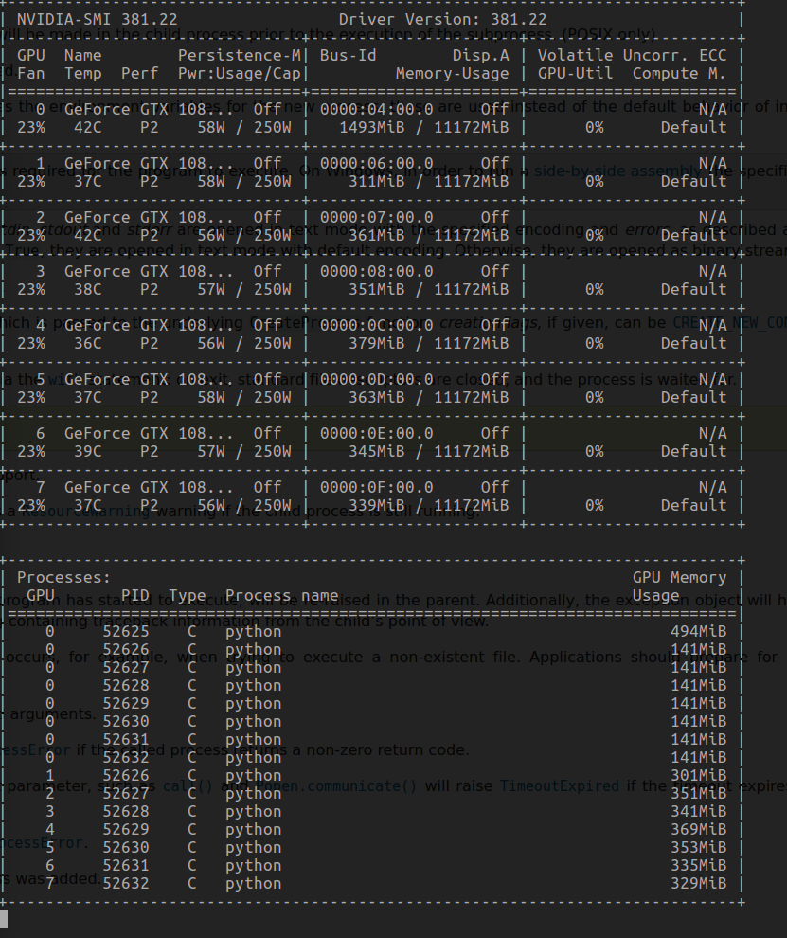Click the 379MiB / 11172MiB memory value

(429, 343)
